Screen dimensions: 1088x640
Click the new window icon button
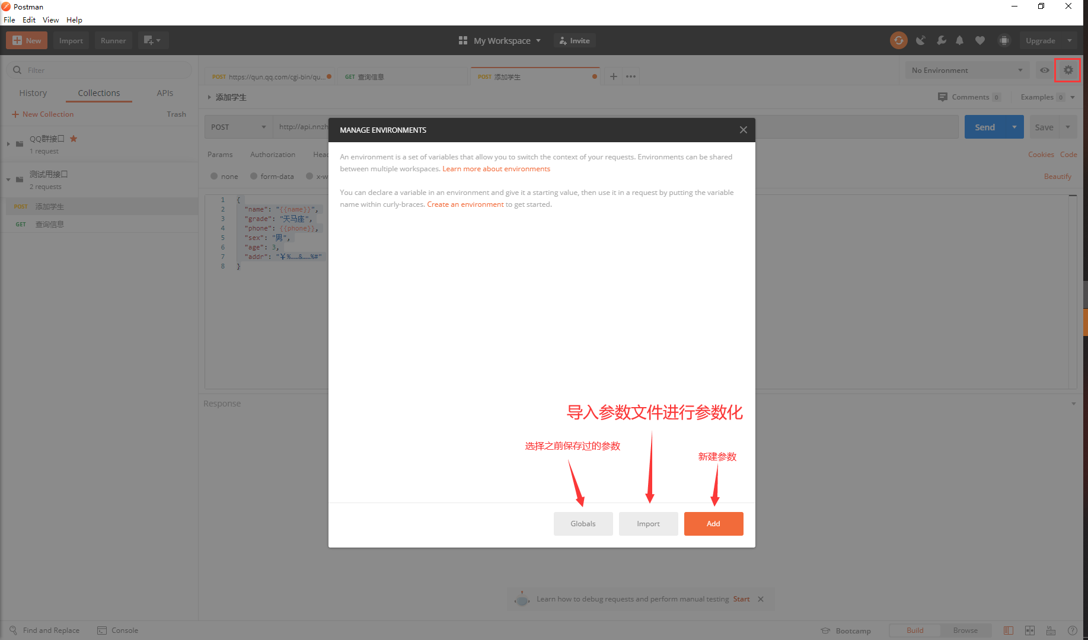click(153, 40)
